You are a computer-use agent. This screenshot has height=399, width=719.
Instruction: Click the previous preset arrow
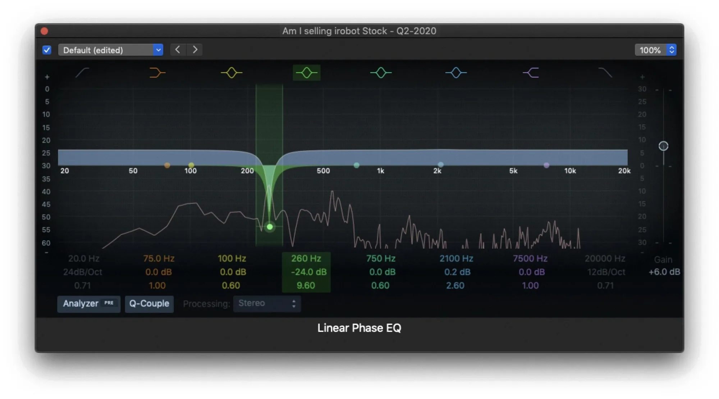click(x=178, y=50)
